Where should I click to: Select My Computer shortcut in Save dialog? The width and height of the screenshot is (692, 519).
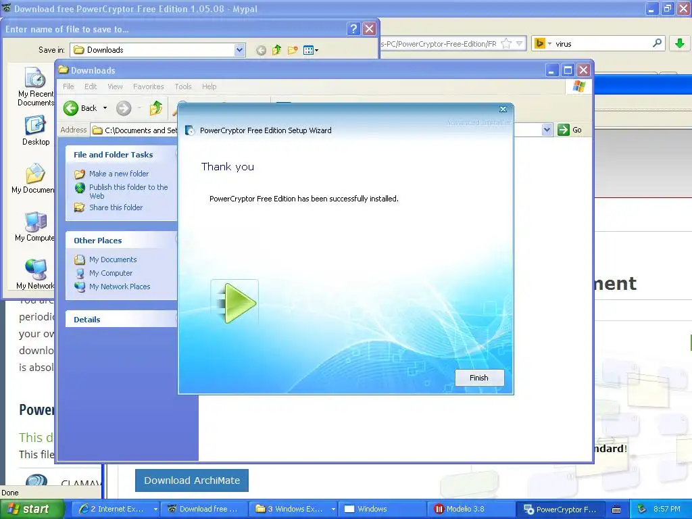[34, 226]
